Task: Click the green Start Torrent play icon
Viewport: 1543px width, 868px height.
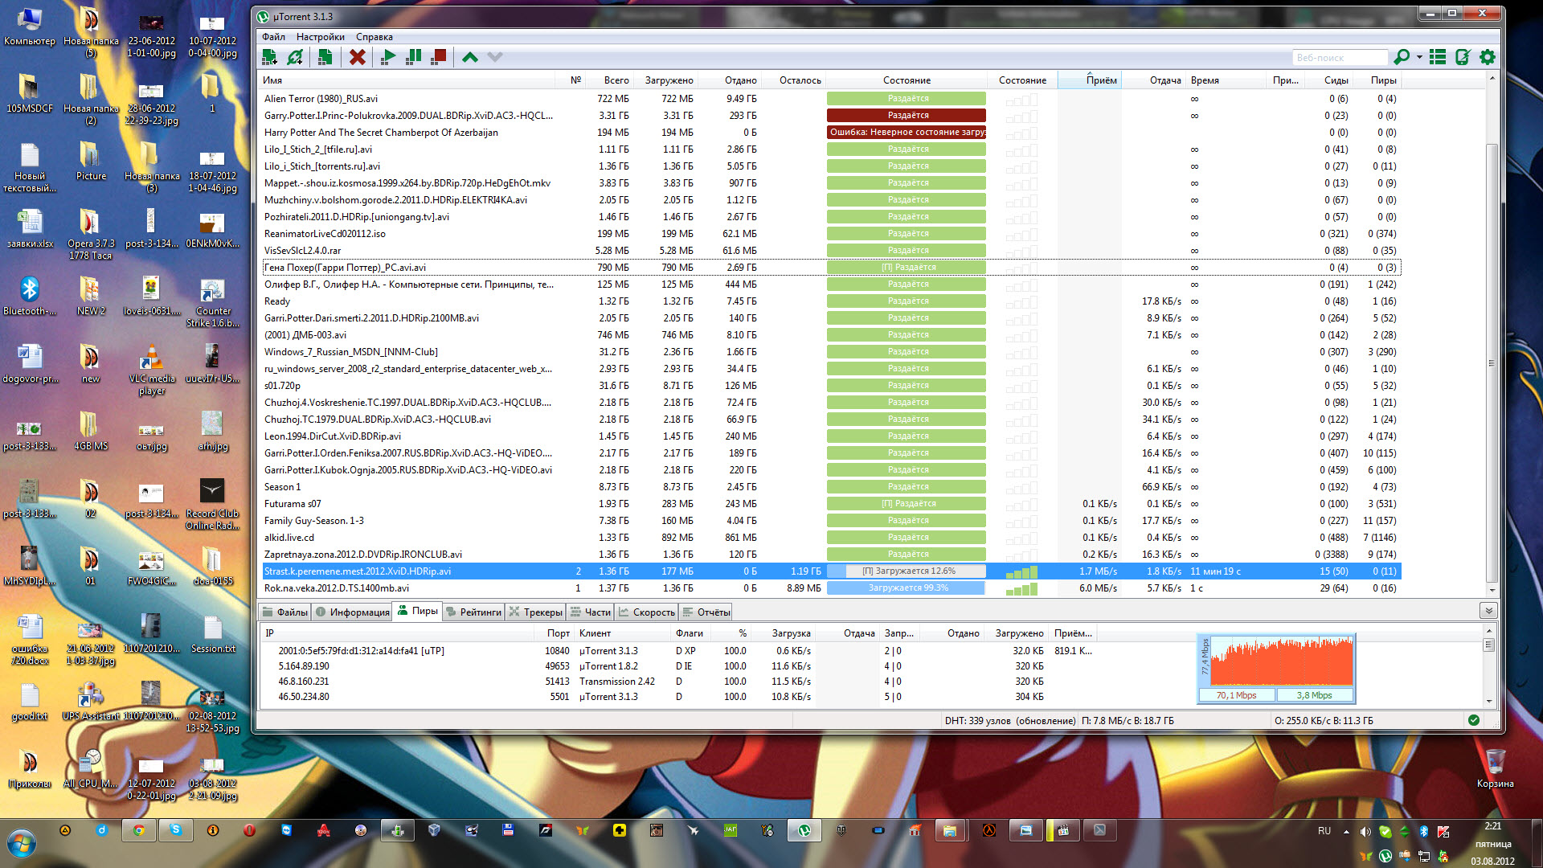Action: [x=388, y=57]
